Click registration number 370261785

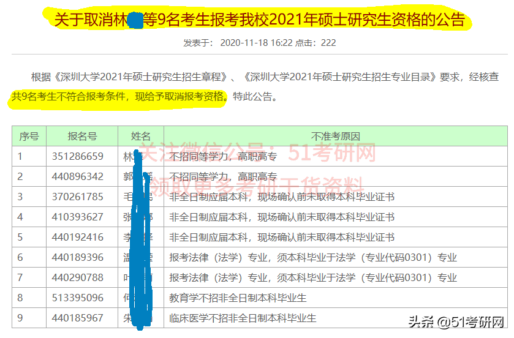(77, 197)
